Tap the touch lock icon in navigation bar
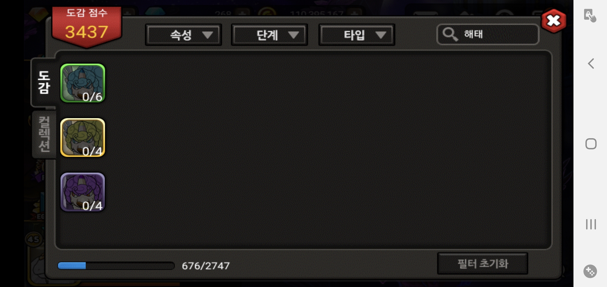The height and width of the screenshot is (287, 607). click(590, 15)
